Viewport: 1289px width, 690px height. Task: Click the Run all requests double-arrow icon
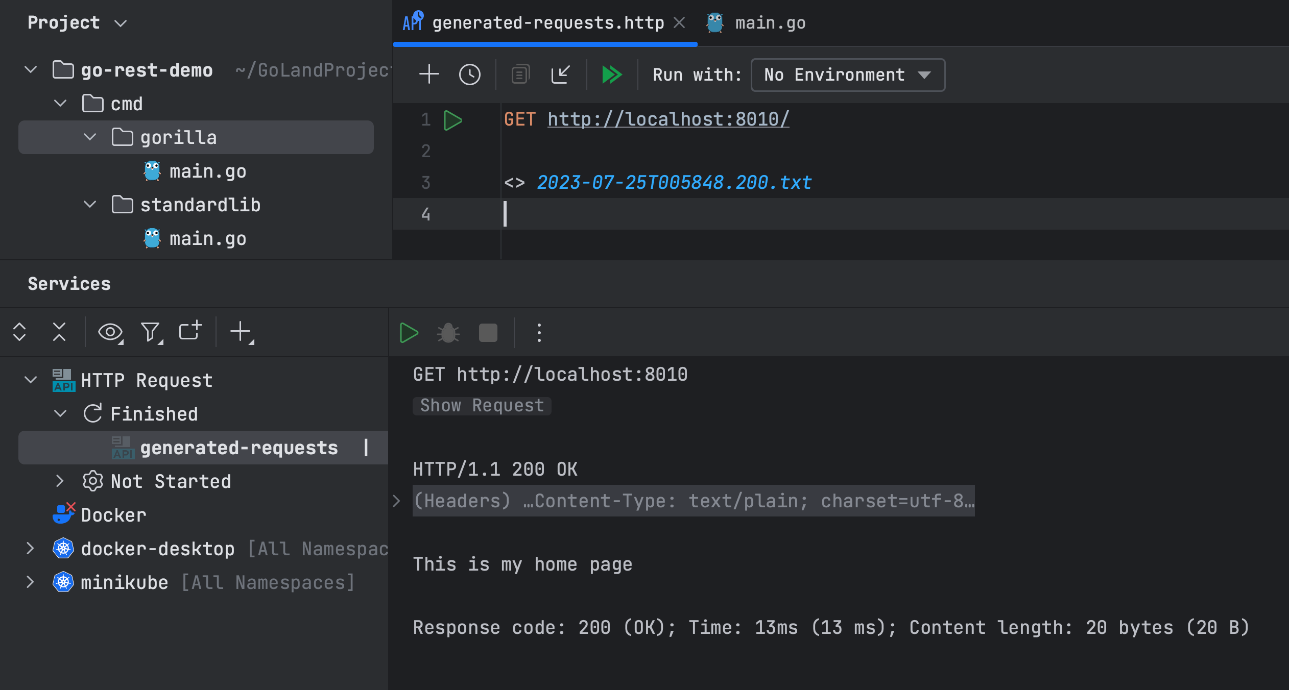[x=611, y=75]
